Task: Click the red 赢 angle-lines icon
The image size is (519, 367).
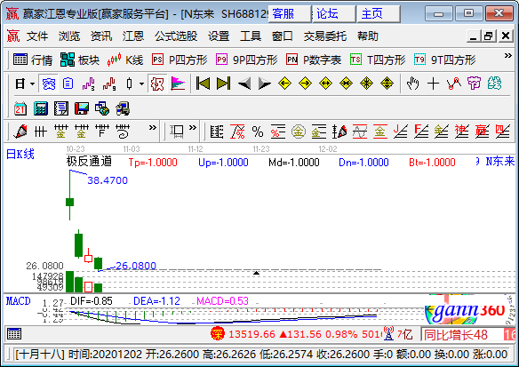Action: tap(482, 132)
